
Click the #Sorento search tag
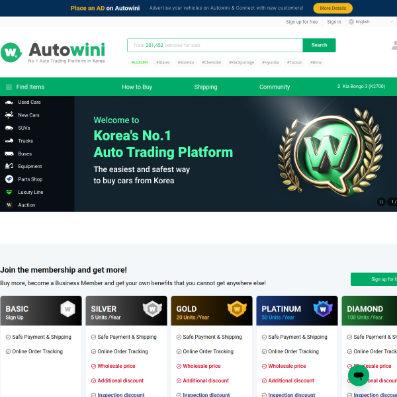coord(186,63)
